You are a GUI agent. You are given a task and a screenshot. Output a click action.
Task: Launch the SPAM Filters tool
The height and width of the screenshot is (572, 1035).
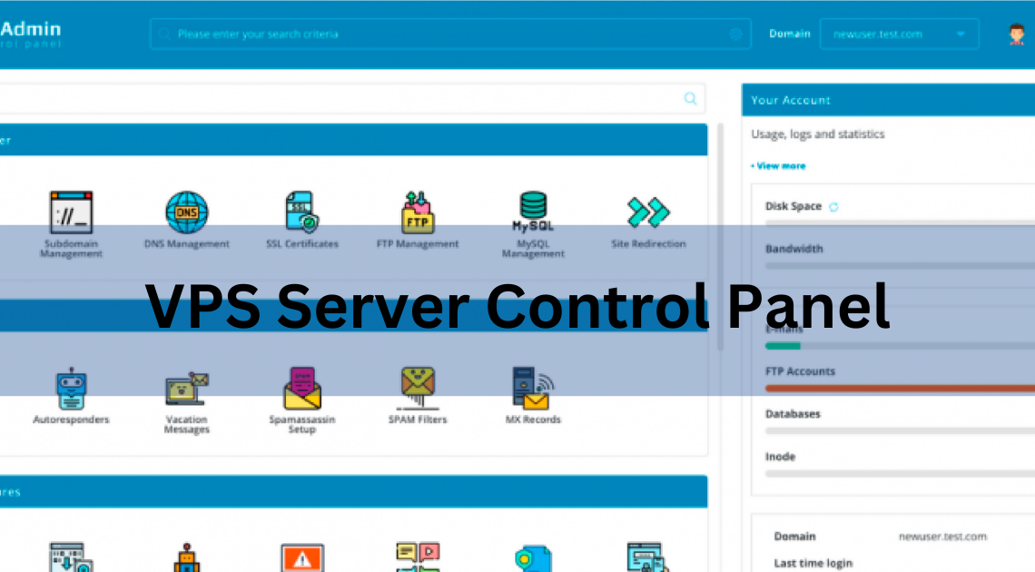417,386
